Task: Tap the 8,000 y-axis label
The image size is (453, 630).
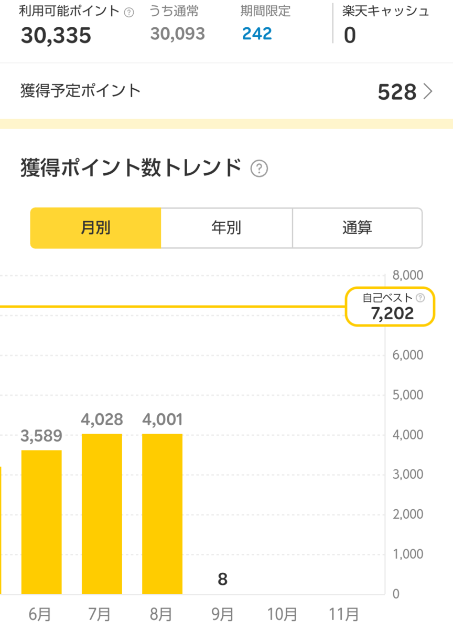Action: click(x=407, y=275)
